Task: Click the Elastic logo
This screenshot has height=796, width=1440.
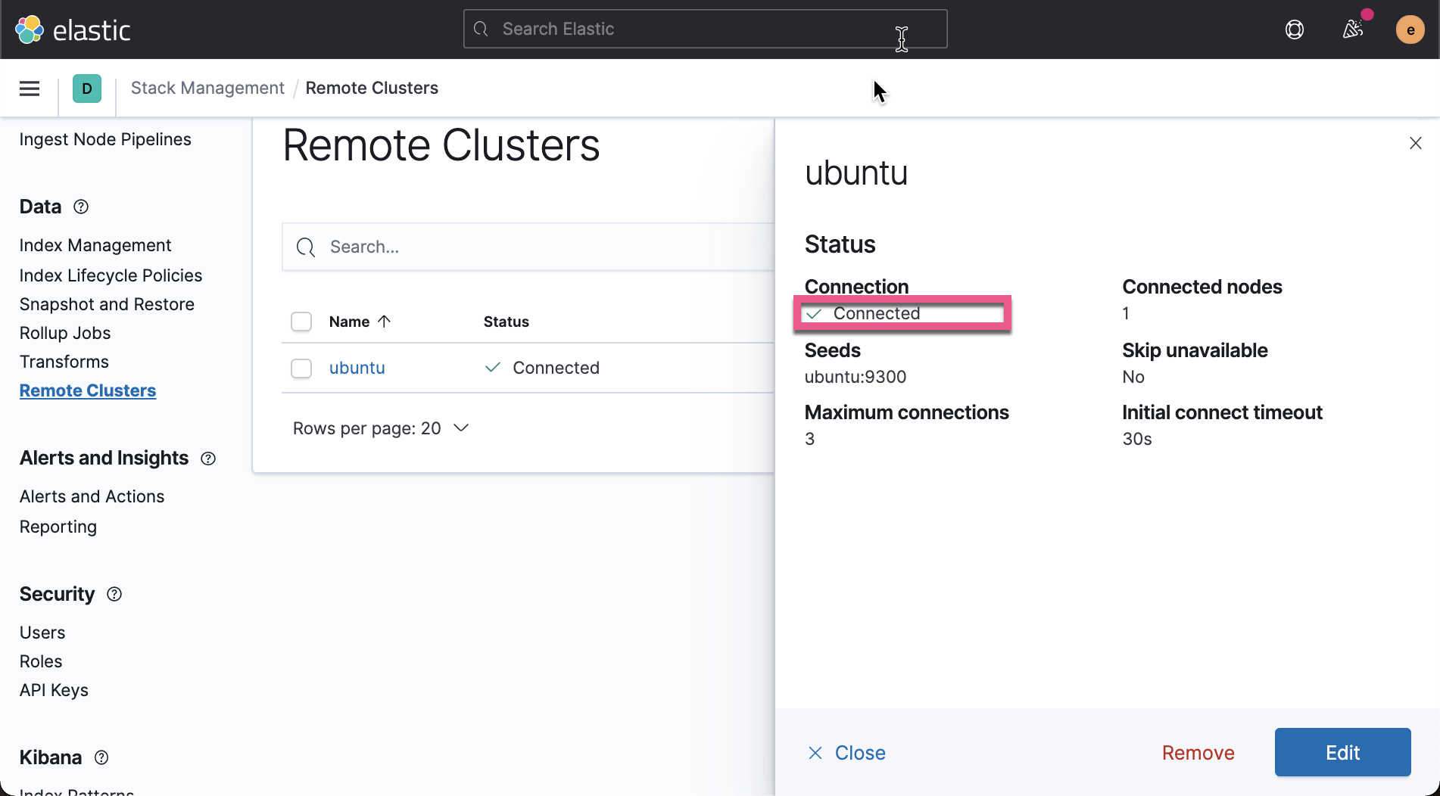Action: [29, 30]
